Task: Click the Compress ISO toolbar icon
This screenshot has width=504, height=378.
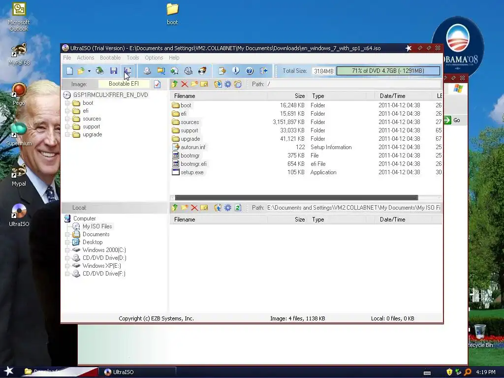Action: [161, 71]
